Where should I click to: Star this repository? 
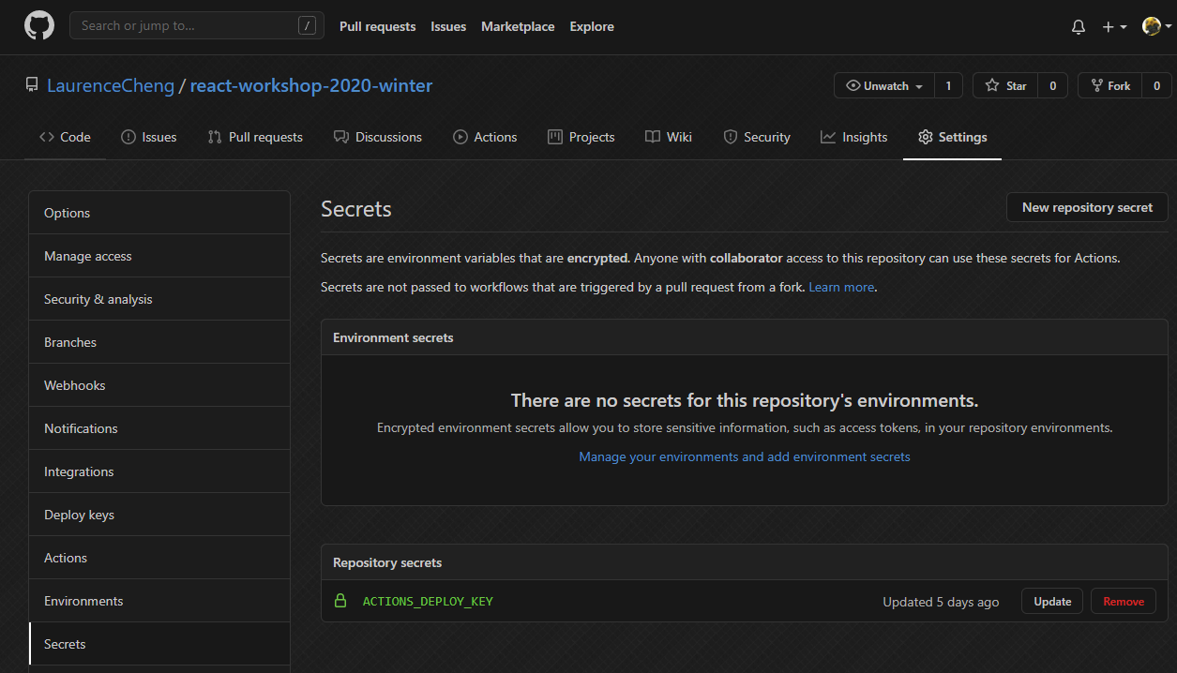[x=1006, y=85]
